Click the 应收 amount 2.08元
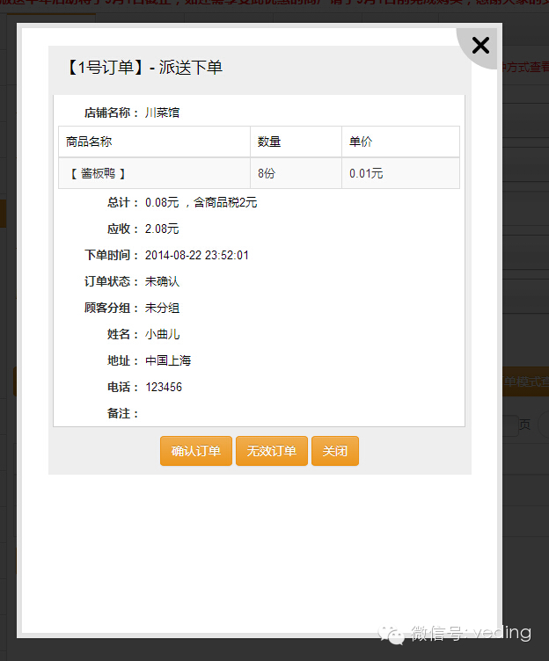The width and height of the screenshot is (549, 661). coord(162,229)
